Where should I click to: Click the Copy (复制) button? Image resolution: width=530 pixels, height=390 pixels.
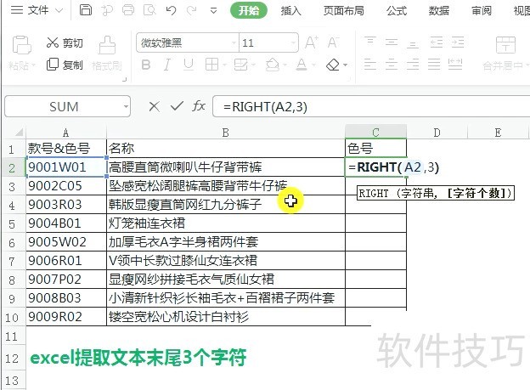click(x=65, y=65)
